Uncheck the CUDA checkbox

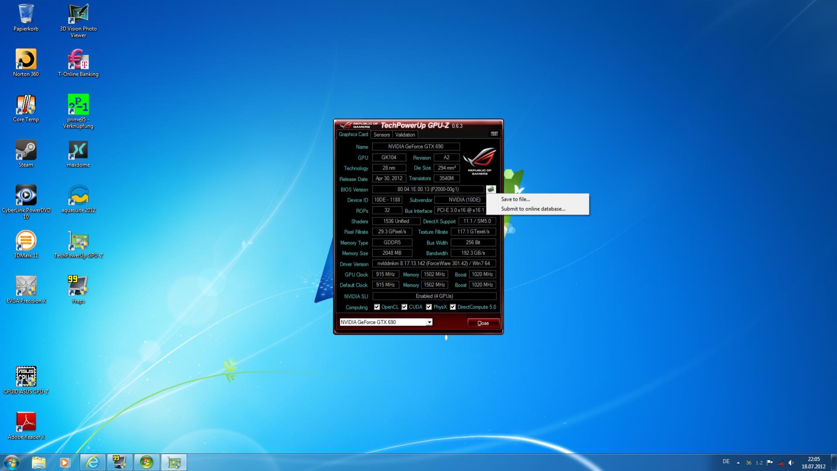(x=405, y=307)
